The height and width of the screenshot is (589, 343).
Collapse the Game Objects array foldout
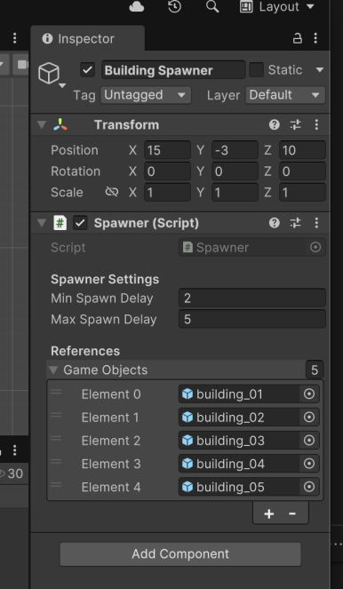point(53,370)
